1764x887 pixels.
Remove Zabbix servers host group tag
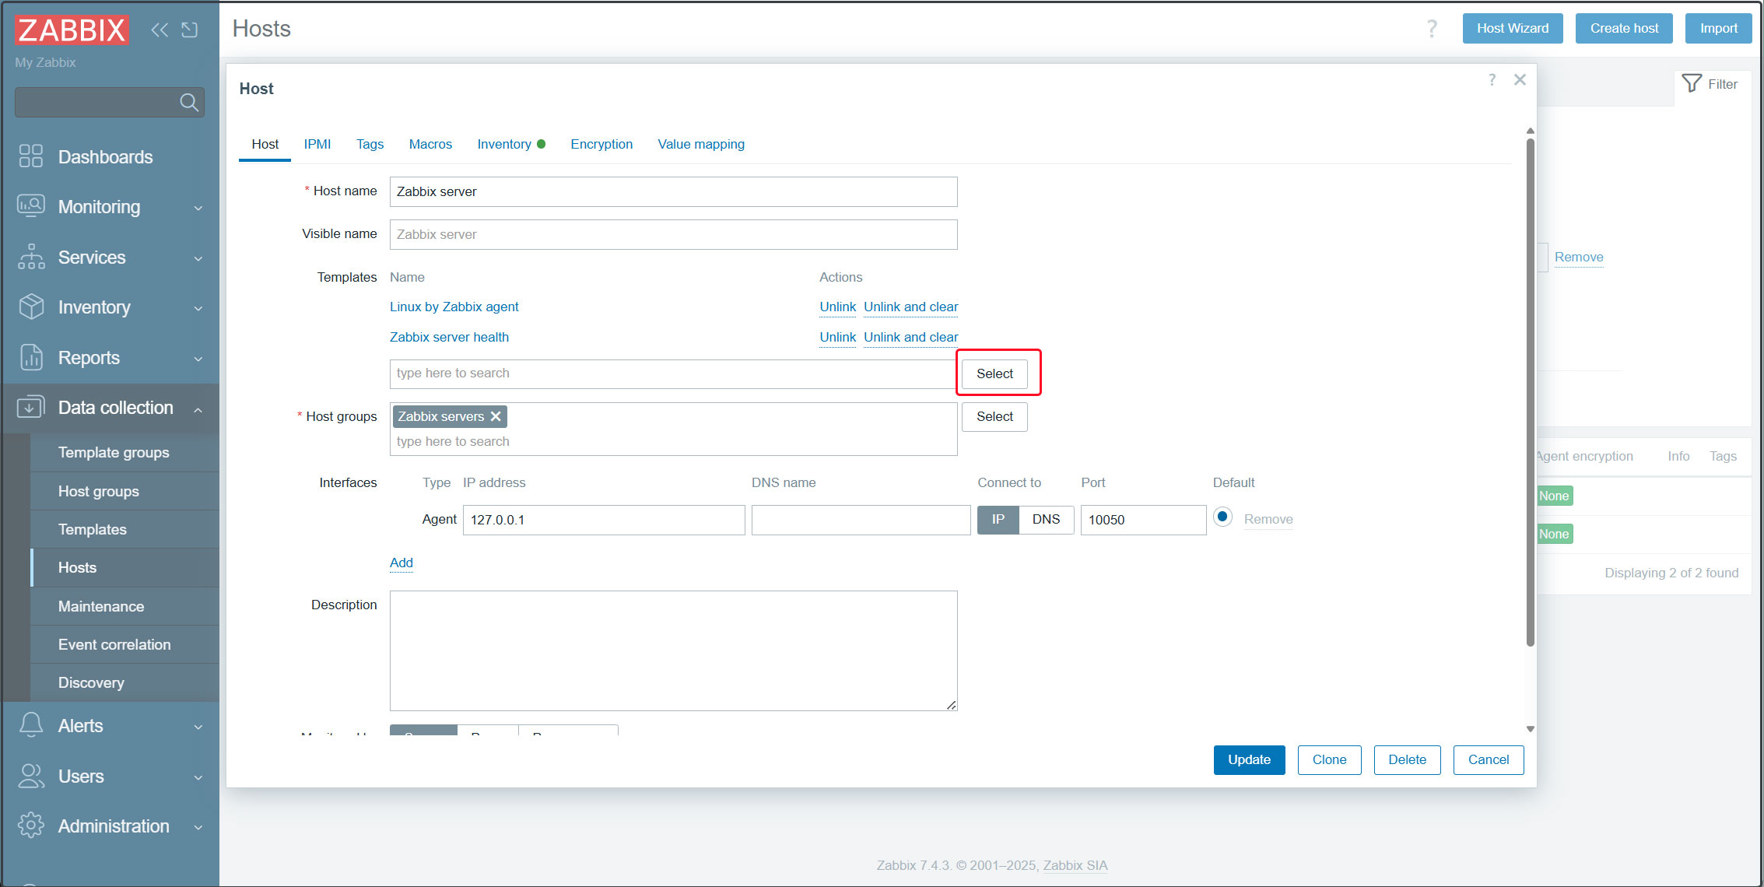(496, 416)
